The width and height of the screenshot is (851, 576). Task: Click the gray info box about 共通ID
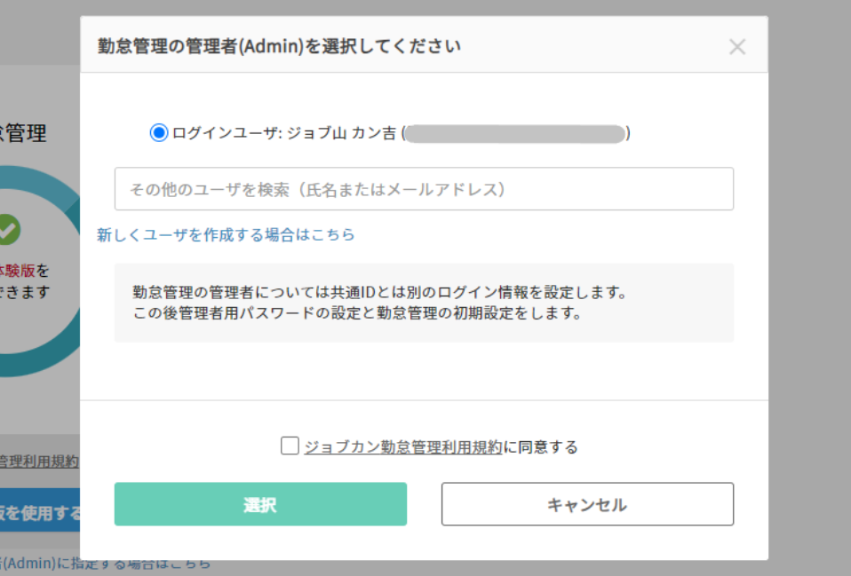point(424,303)
